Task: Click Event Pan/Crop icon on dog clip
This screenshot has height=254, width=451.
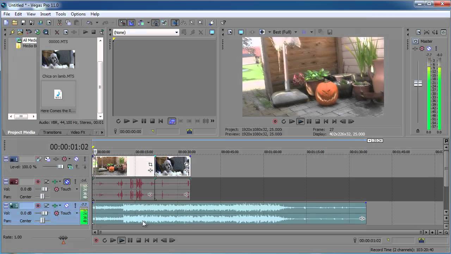Action: [x=187, y=164]
